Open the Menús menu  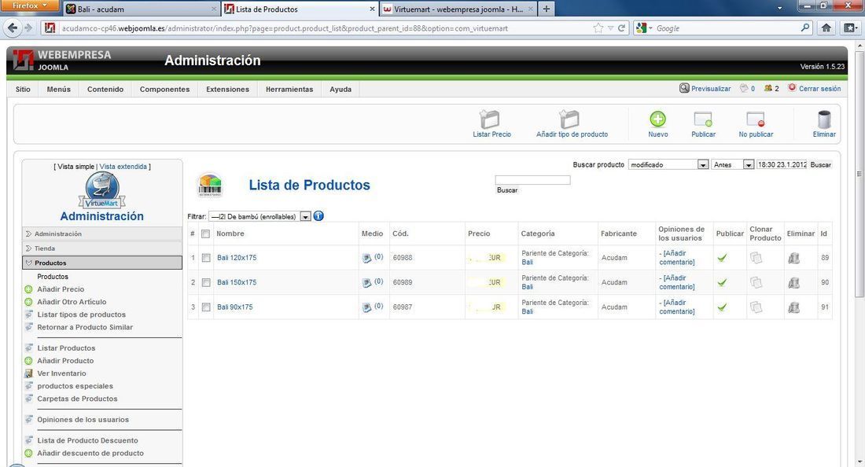click(x=58, y=89)
